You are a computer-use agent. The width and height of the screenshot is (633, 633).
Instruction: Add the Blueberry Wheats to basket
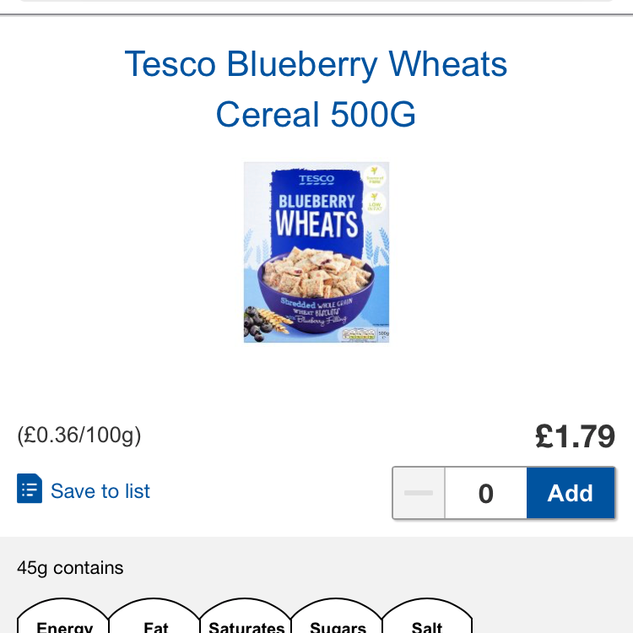[571, 493]
